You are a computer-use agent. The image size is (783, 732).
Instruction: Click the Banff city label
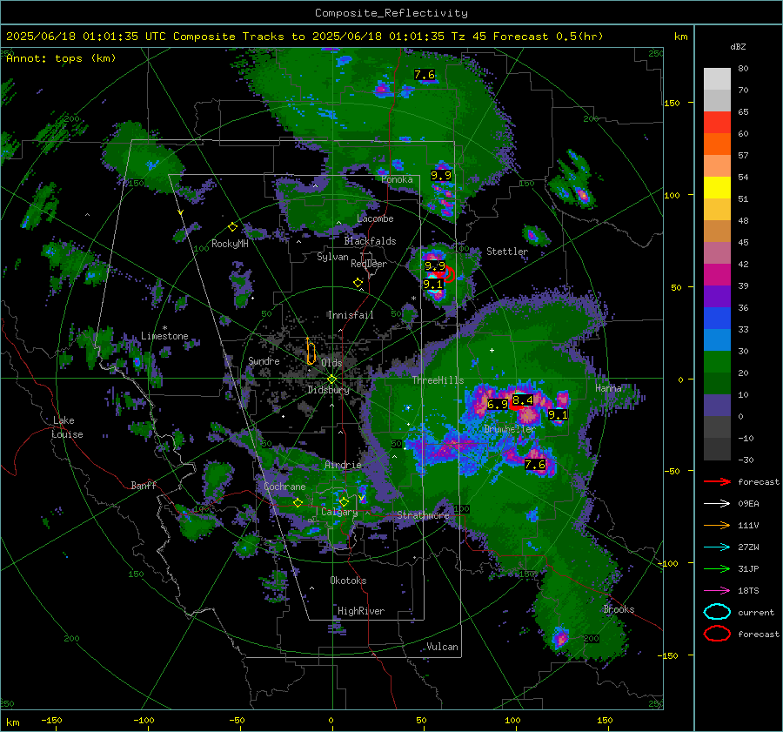144,485
